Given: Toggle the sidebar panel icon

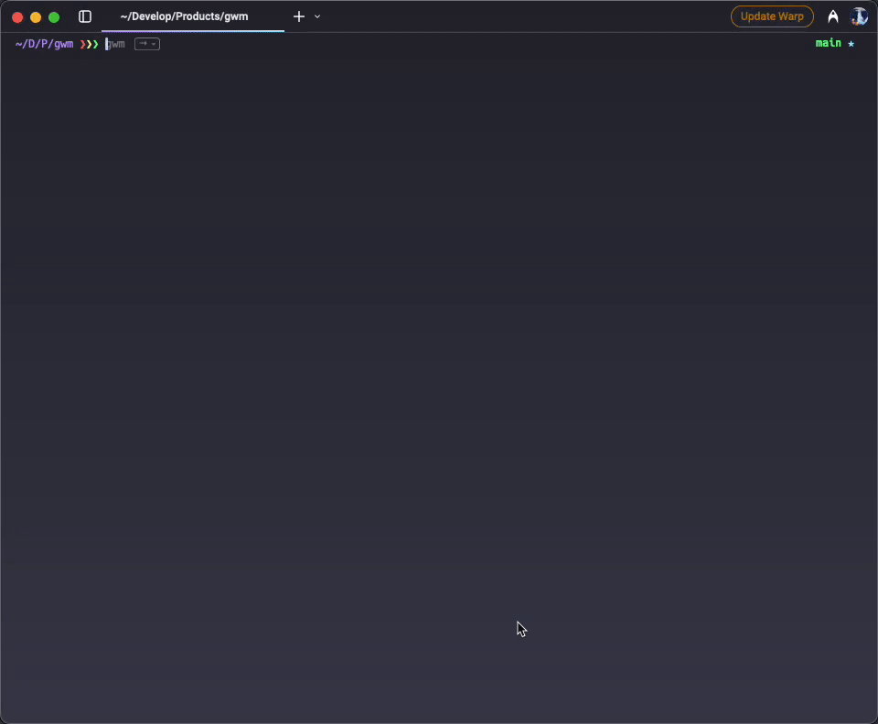Looking at the screenshot, I should click(85, 16).
